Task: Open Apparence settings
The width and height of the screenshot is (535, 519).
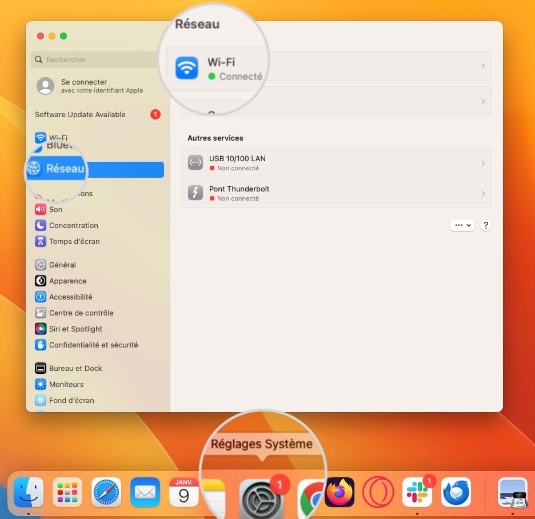Action: tap(61, 281)
